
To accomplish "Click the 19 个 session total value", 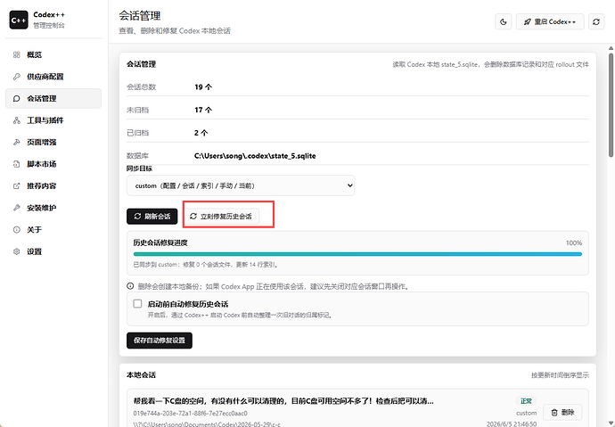I will [203, 87].
